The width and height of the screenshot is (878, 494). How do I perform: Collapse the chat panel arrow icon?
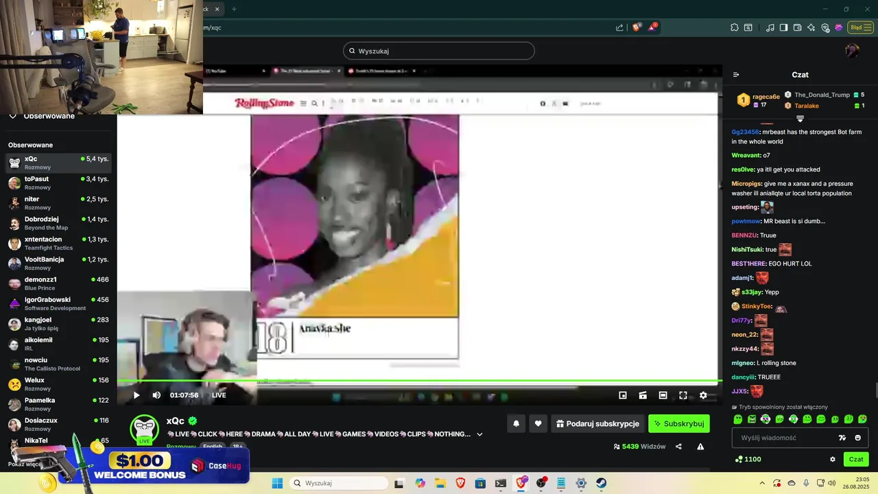tap(736, 75)
